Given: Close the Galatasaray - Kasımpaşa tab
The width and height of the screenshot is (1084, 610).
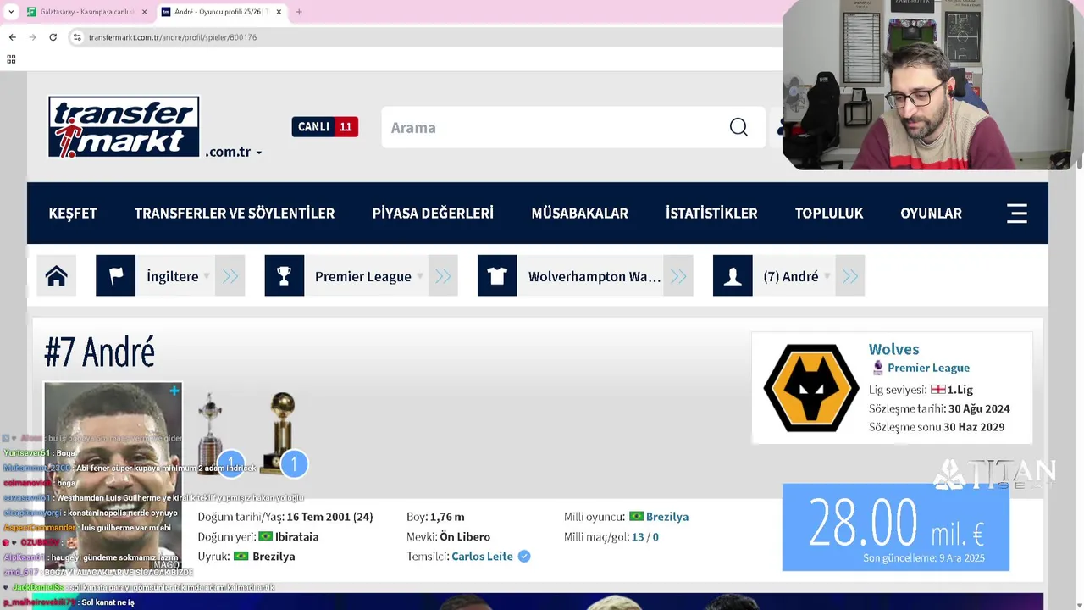Looking at the screenshot, I should (x=145, y=12).
